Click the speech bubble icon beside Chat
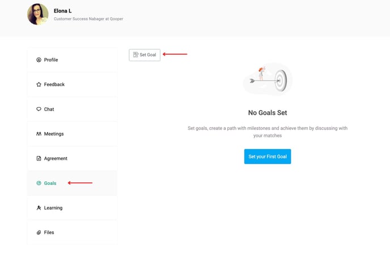Screen dimensions: 390x259 [39, 109]
